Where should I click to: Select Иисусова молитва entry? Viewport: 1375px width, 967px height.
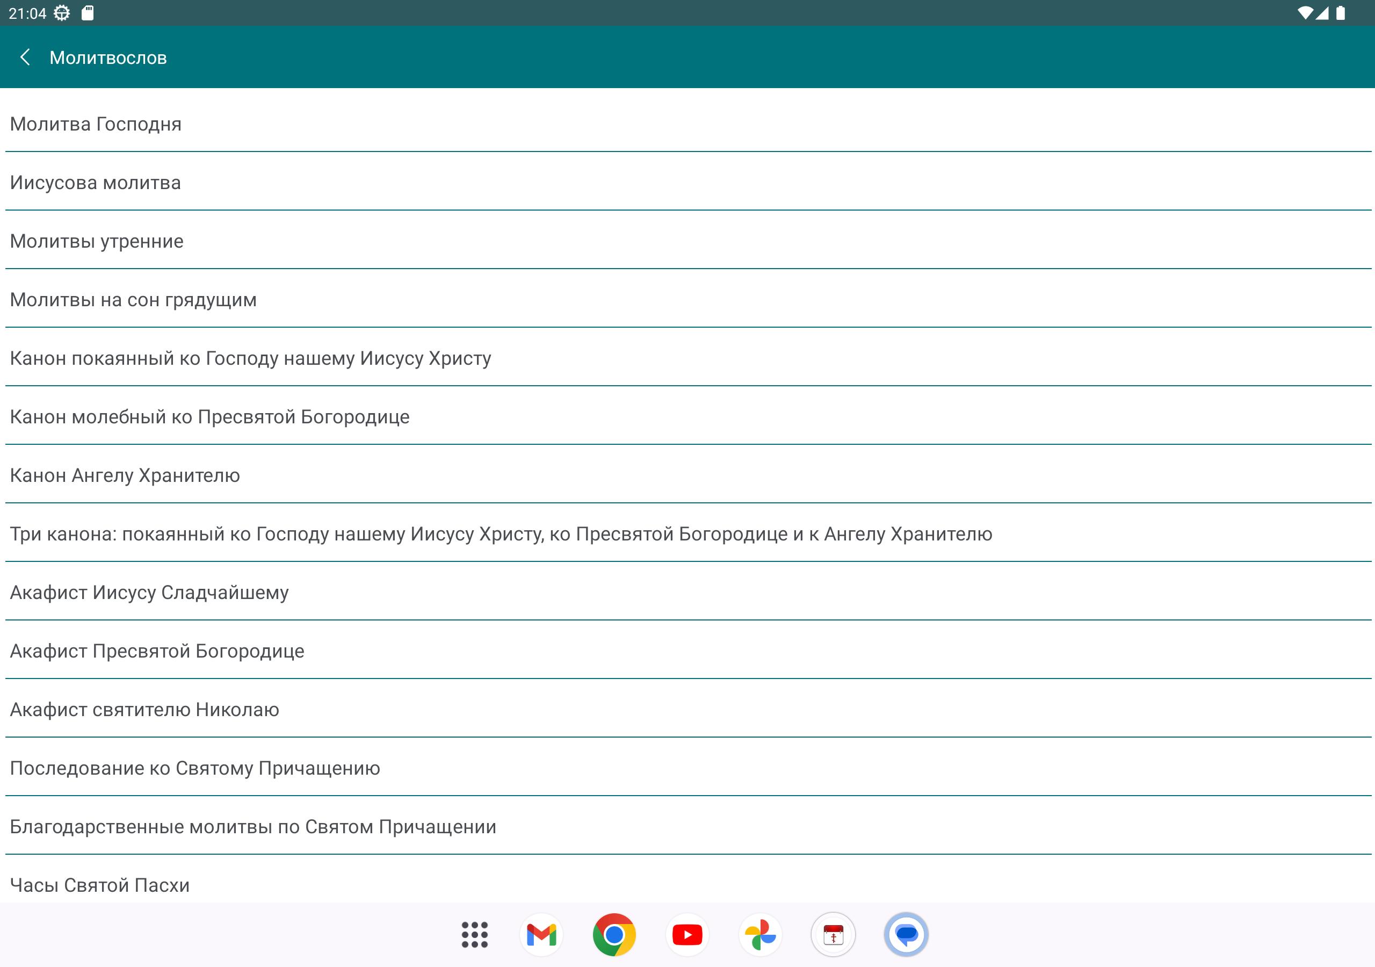point(96,183)
